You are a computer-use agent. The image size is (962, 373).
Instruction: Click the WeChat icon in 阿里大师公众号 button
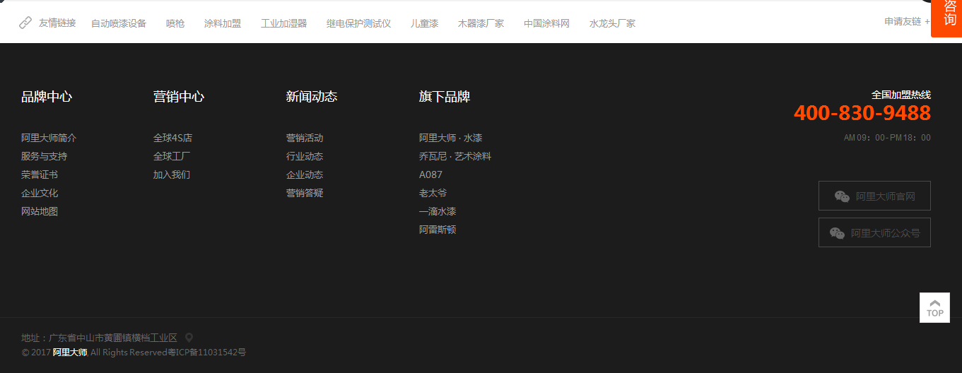[837, 233]
